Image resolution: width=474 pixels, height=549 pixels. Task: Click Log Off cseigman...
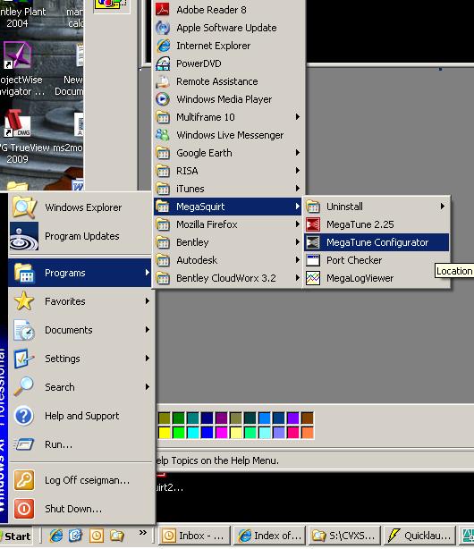pyautogui.click(x=80, y=480)
